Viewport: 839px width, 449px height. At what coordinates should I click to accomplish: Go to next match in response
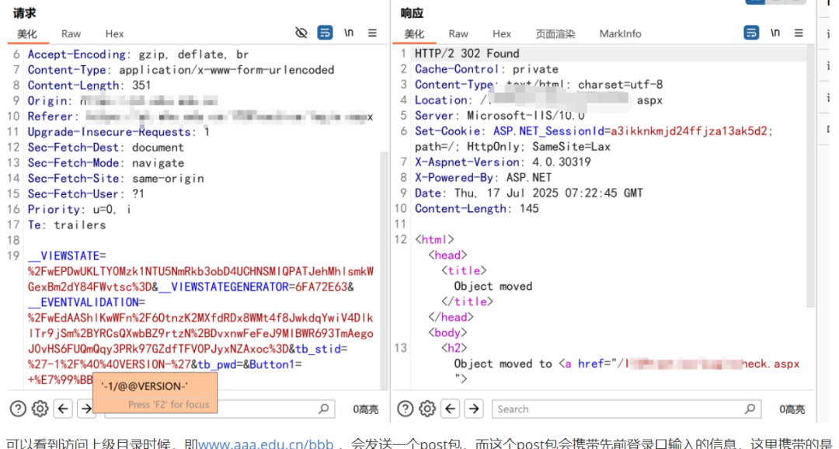click(474, 409)
